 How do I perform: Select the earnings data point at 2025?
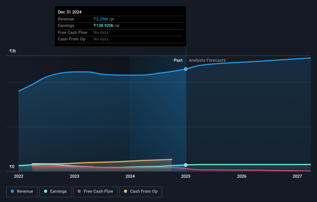pyautogui.click(x=186, y=165)
